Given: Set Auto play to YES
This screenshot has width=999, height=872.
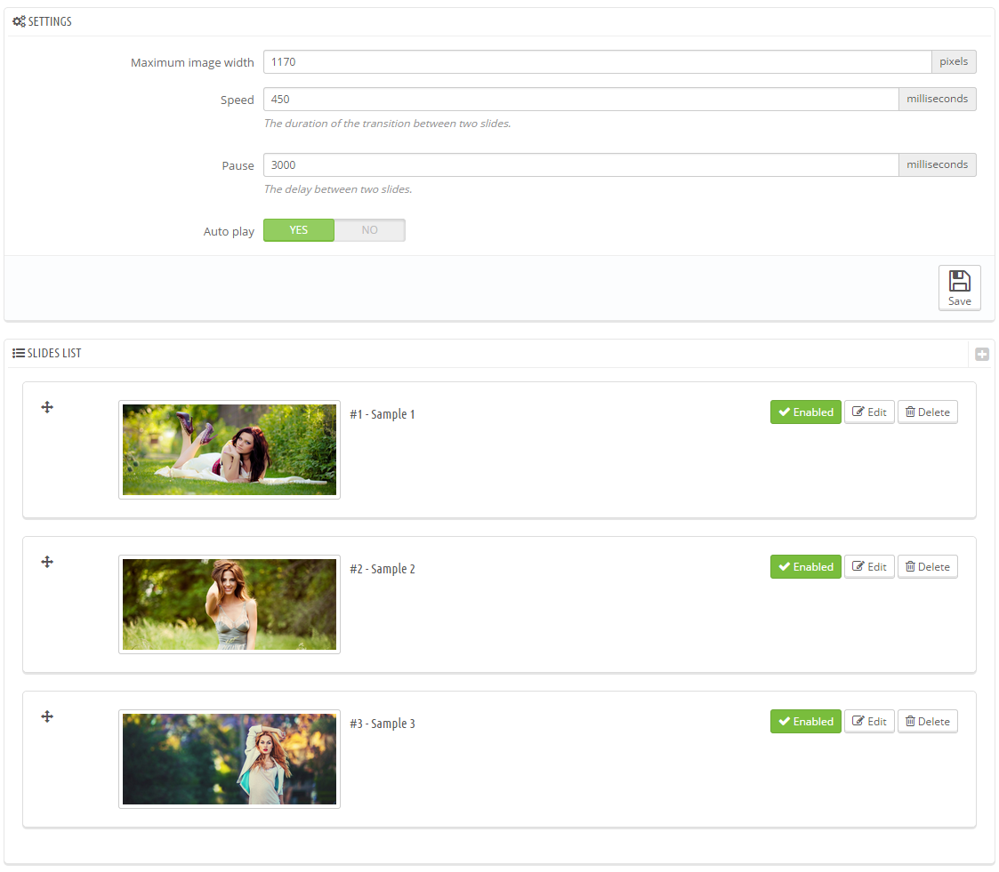Looking at the screenshot, I should (x=299, y=230).
